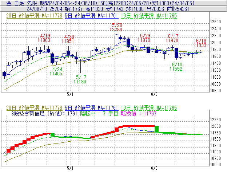Click the 5日 終値平滑 MA=11761 label in upper chart
The width and height of the screenshot is (227, 173).
92,16
